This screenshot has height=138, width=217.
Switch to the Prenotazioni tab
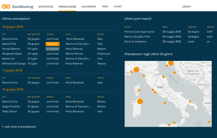tap(67, 6)
